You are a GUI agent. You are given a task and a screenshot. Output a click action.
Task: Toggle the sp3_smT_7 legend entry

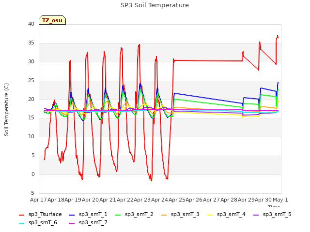(88, 223)
